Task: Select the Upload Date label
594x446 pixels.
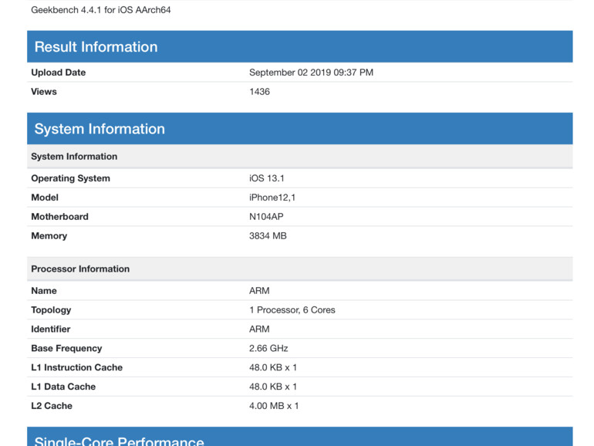Action: coord(59,73)
